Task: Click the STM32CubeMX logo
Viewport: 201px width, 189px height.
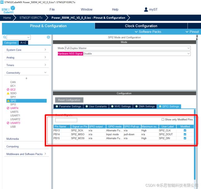Action: point(8,10)
